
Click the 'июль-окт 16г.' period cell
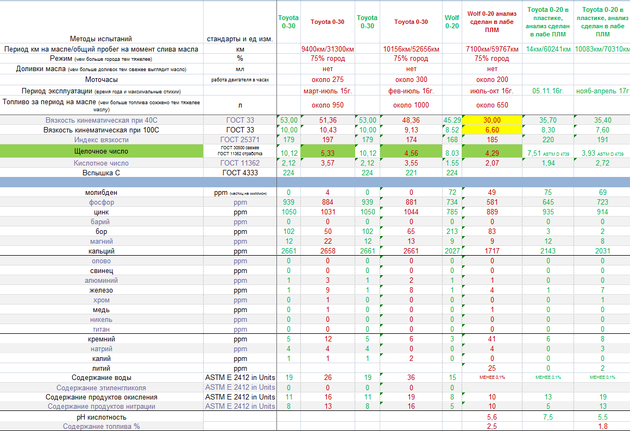[x=492, y=91]
